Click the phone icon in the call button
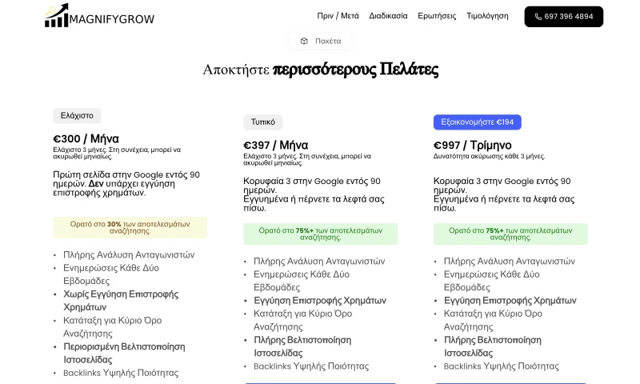Viewport: 640px width, 384px height. pyautogui.click(x=538, y=17)
